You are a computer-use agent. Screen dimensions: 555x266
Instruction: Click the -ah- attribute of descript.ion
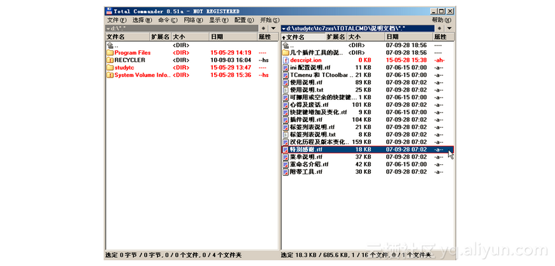tap(439, 60)
